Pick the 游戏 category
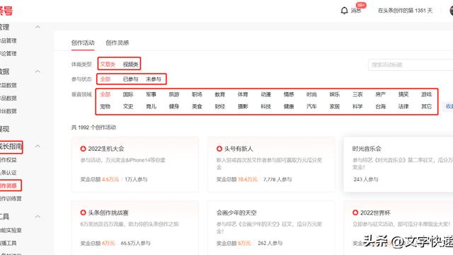The image size is (453, 255). 426,94
